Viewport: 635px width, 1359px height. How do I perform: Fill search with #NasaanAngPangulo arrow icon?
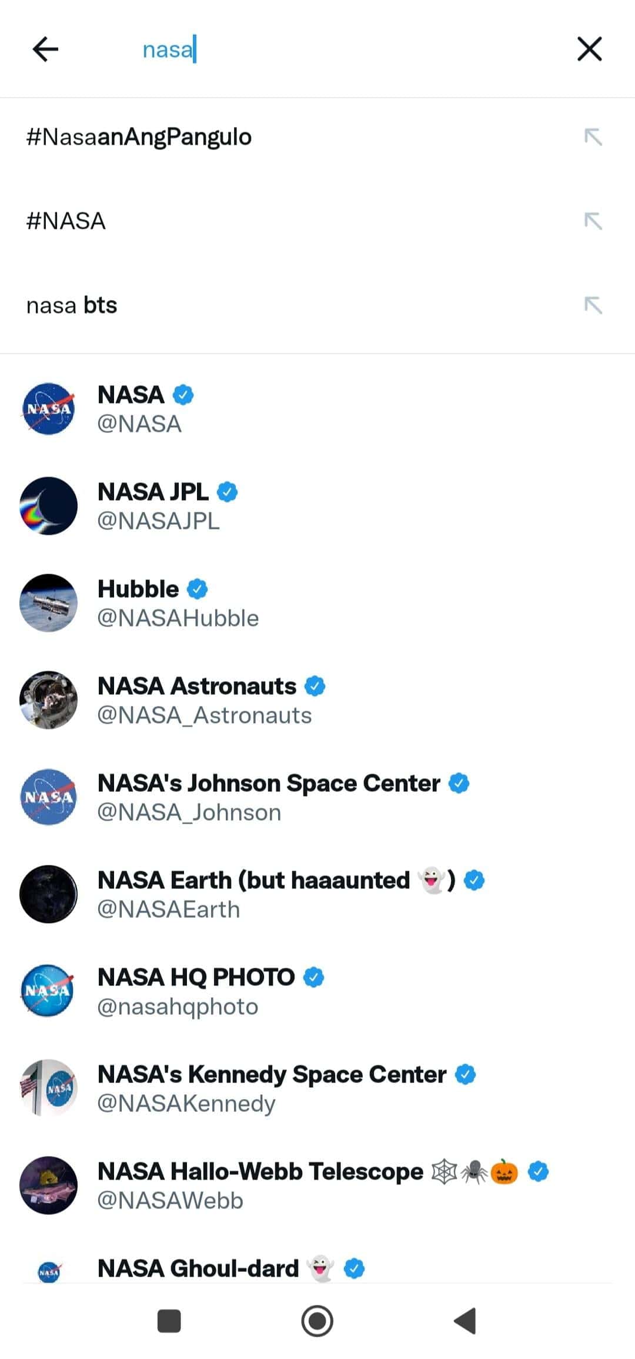click(593, 137)
